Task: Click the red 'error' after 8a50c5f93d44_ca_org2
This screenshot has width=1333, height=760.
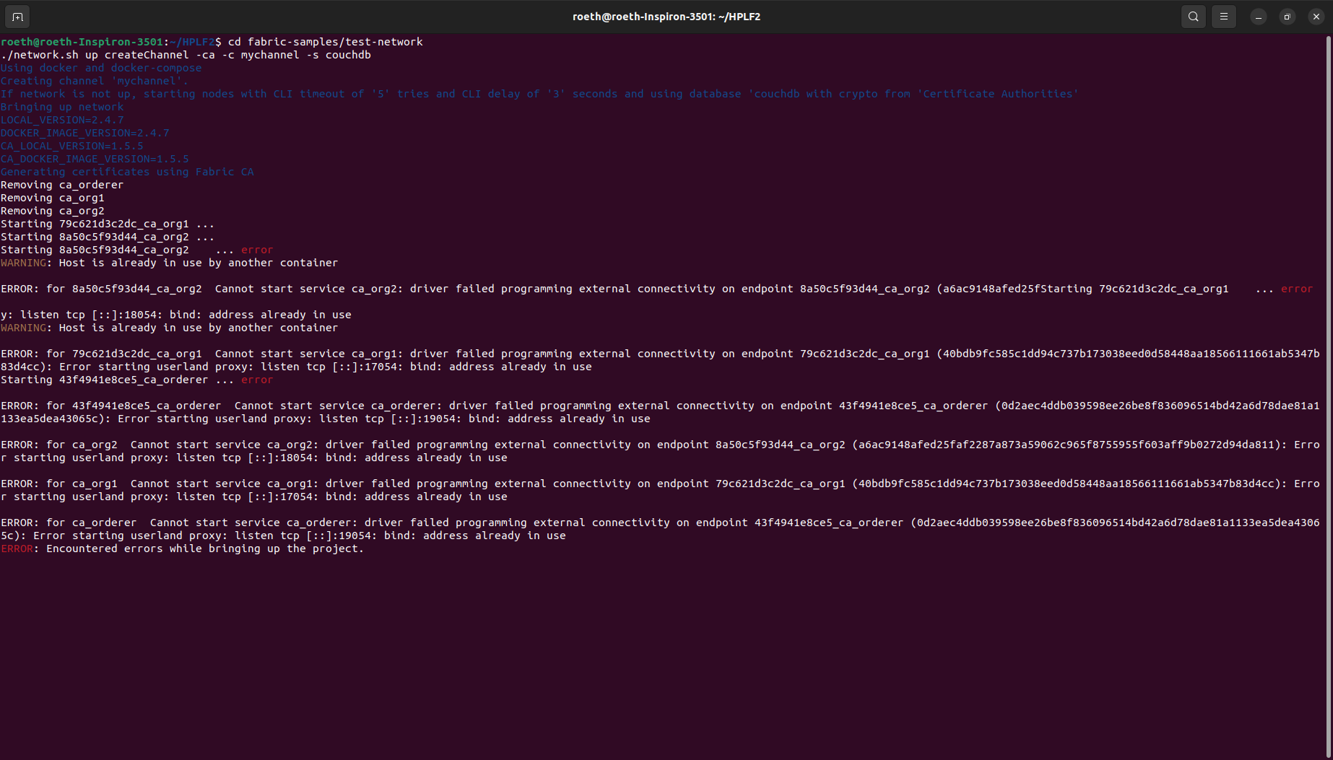Action: [x=257, y=250]
